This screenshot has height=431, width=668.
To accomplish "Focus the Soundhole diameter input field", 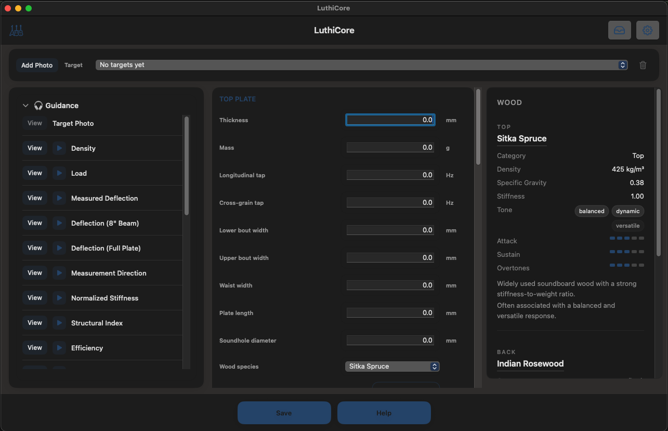I will point(390,341).
